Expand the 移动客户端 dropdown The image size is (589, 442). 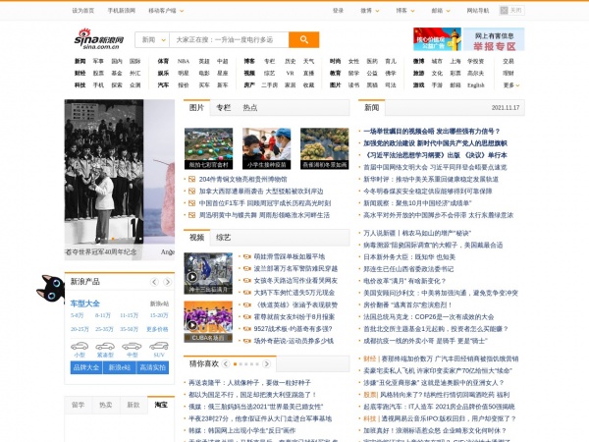[166, 11]
